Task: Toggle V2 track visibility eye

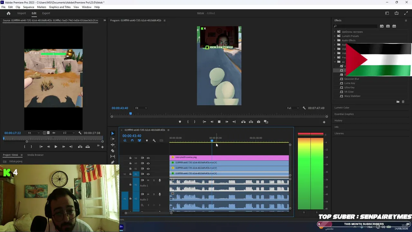Action: point(148,169)
